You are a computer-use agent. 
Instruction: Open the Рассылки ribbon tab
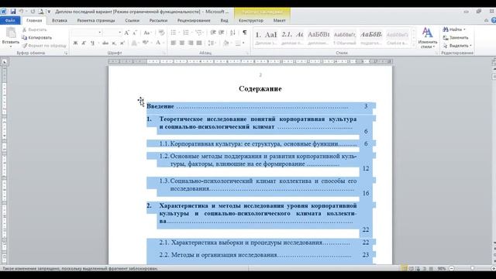click(158, 20)
